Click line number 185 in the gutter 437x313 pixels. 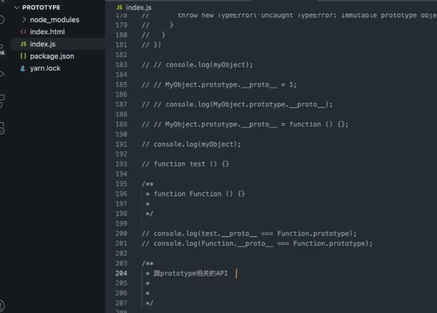[x=121, y=85]
